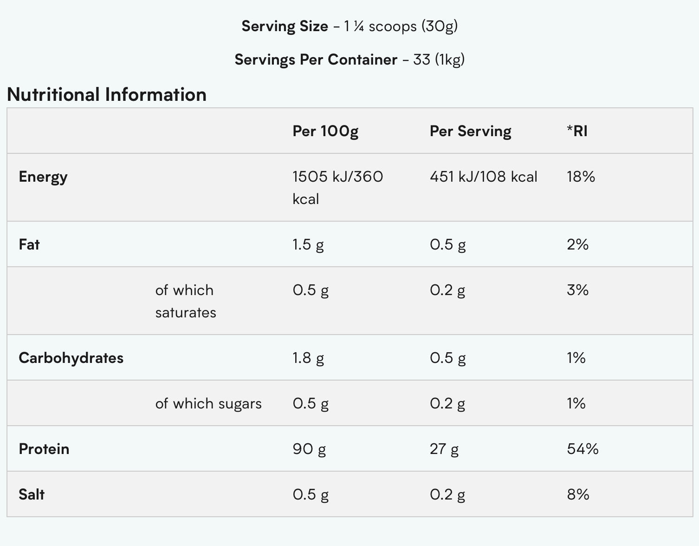Click the 8% salt RI value
This screenshot has width=699, height=546.
578,494
